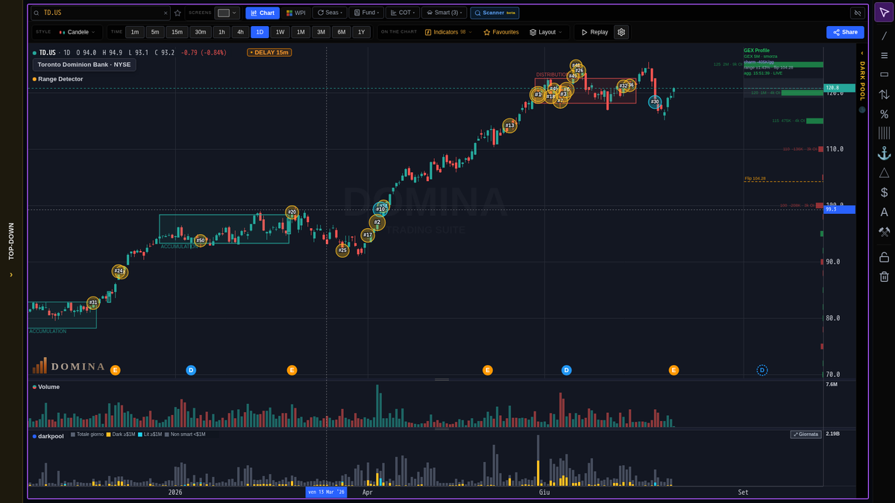Select the rectangle drawing tool

pyautogui.click(x=884, y=75)
